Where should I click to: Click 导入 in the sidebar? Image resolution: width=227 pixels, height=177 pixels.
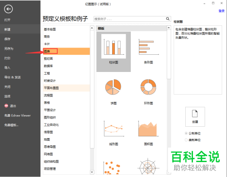tap(7, 67)
